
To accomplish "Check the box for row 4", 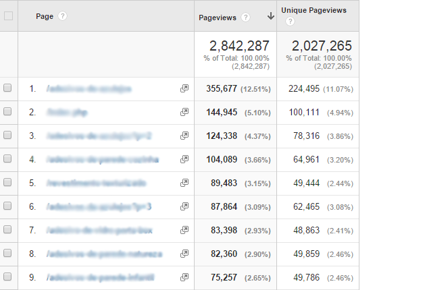I will (x=7, y=158).
